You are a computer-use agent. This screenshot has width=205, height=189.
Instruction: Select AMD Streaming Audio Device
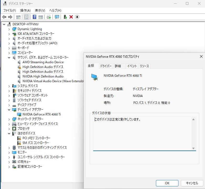coord(43,62)
